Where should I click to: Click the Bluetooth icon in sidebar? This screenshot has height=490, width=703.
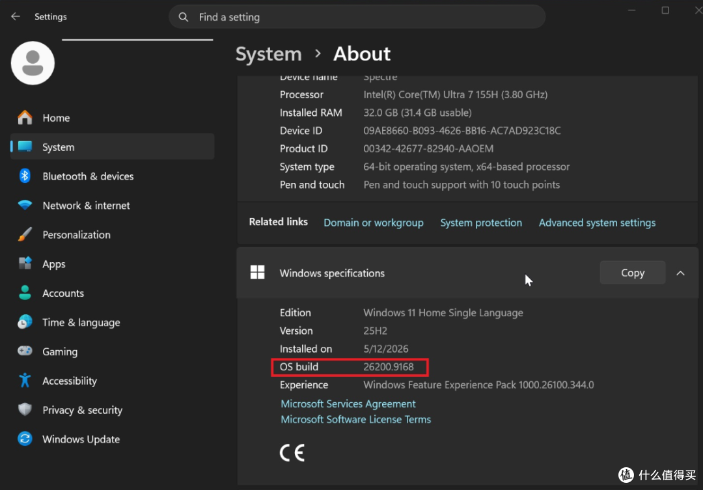(25, 176)
